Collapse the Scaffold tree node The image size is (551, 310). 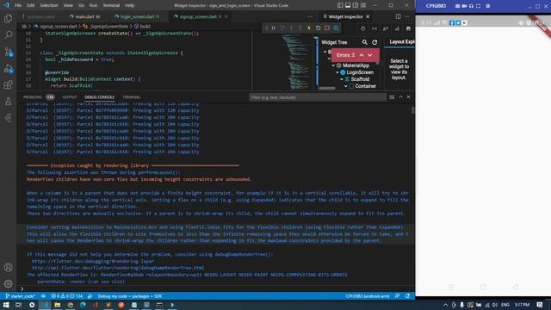(x=342, y=79)
